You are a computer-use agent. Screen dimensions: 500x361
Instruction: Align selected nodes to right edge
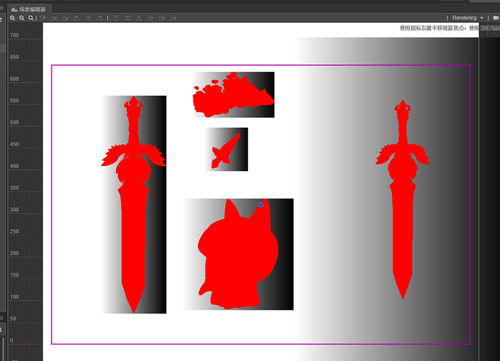pyautogui.click(x=100, y=18)
